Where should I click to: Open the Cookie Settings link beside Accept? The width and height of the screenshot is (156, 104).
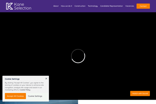35,96
